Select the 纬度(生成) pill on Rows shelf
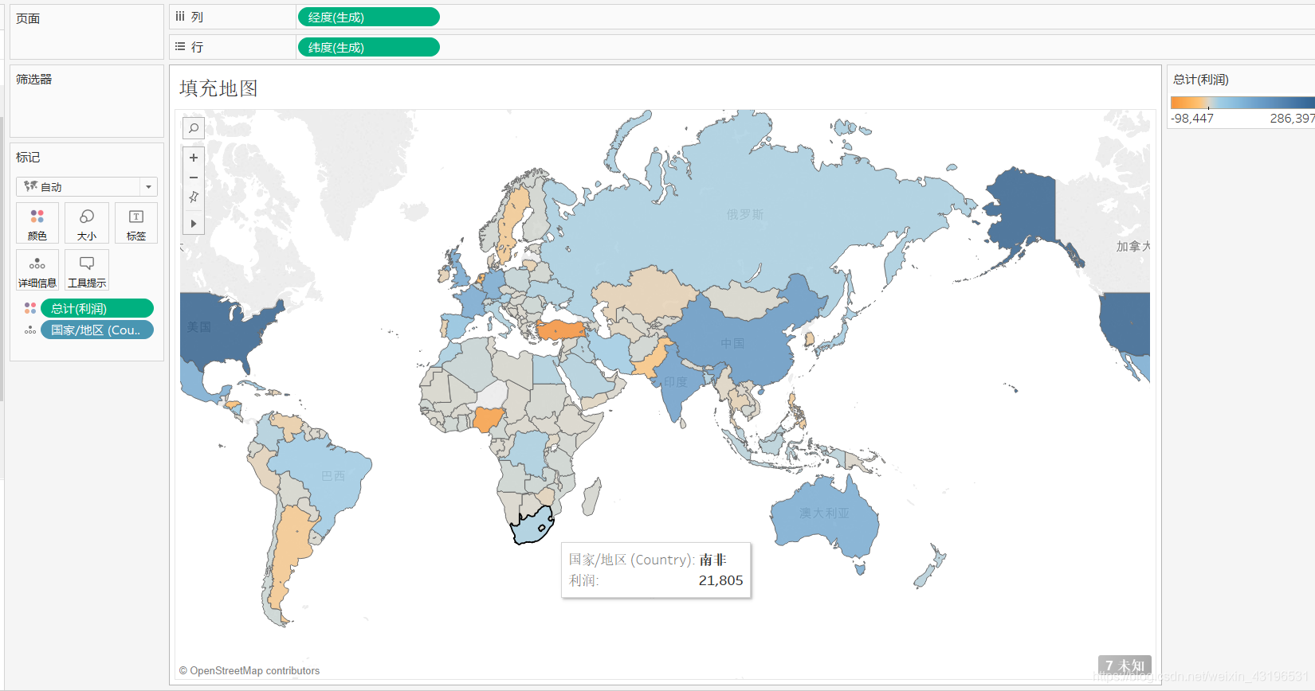The image size is (1315, 691). tap(368, 47)
